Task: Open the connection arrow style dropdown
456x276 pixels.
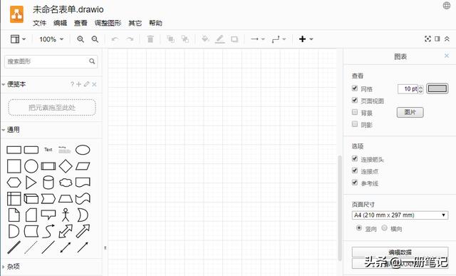Action: [x=258, y=39]
